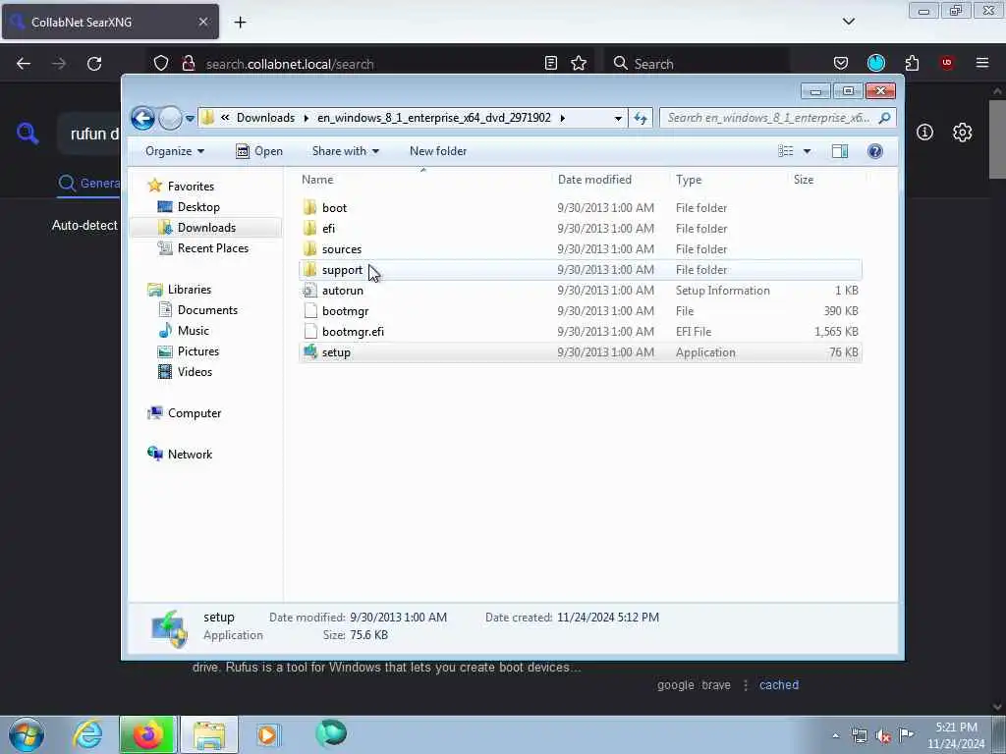This screenshot has width=1006, height=754.
Task: Open a new Firefox tab
Action: pyautogui.click(x=240, y=23)
